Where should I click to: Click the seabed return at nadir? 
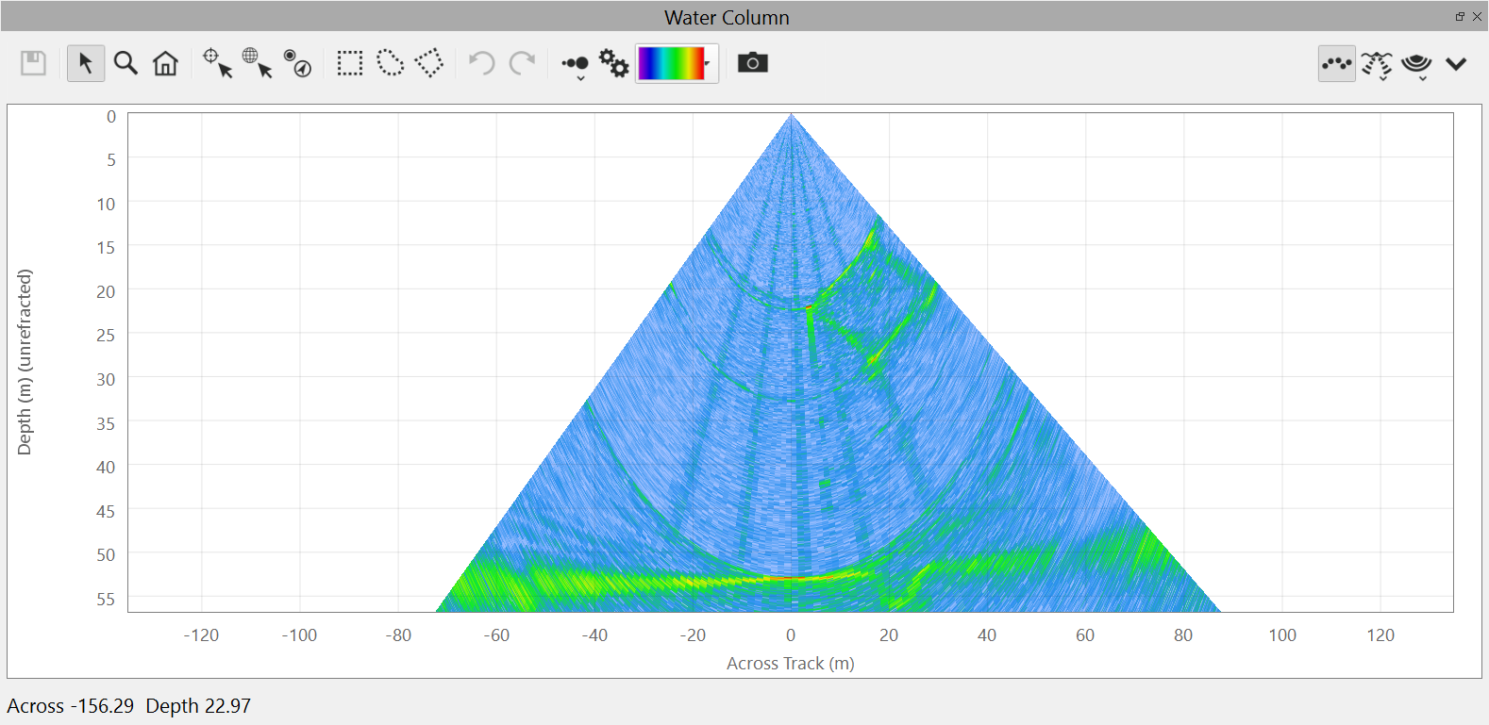pyautogui.click(x=791, y=577)
